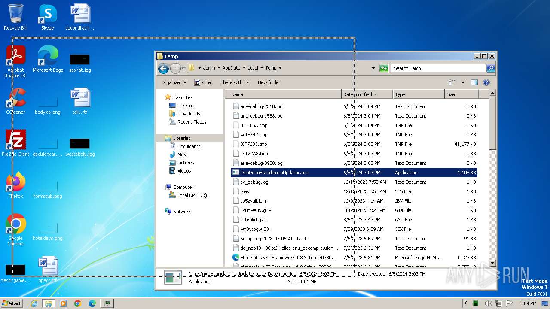Expand the address bar history dropdown
The image size is (550, 309).
click(x=373, y=68)
